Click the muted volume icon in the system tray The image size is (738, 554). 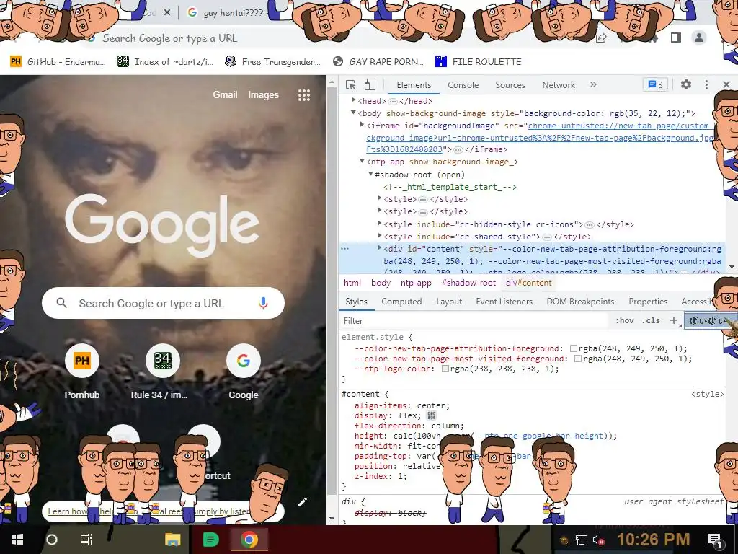[x=599, y=540]
